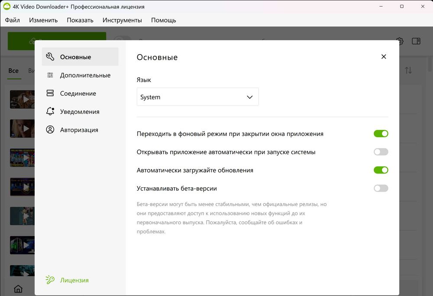Screen dimensions: 433x296
Task: Enable installing beta versions toggle
Action: coord(381,188)
